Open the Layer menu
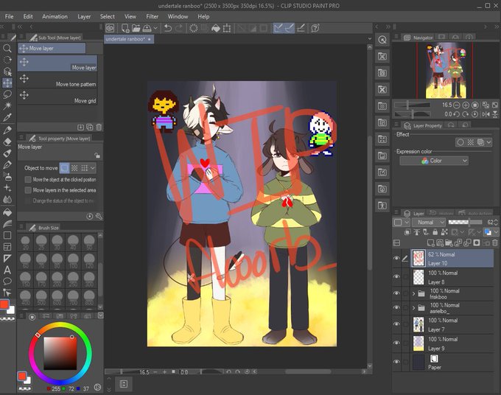501x395 pixels. coord(84,16)
